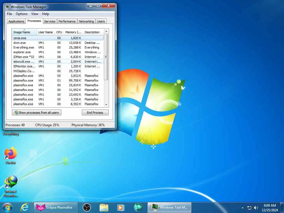Select the IDMan.exe *32 process row

tap(58, 57)
